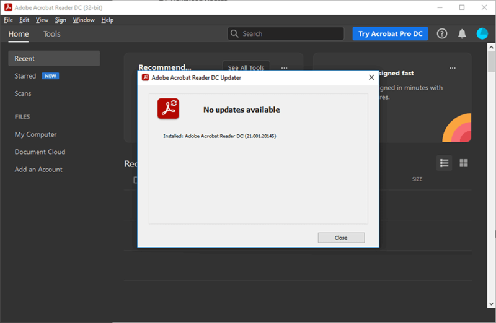Click the Close button in Updater dialog
The image size is (496, 323).
(341, 238)
